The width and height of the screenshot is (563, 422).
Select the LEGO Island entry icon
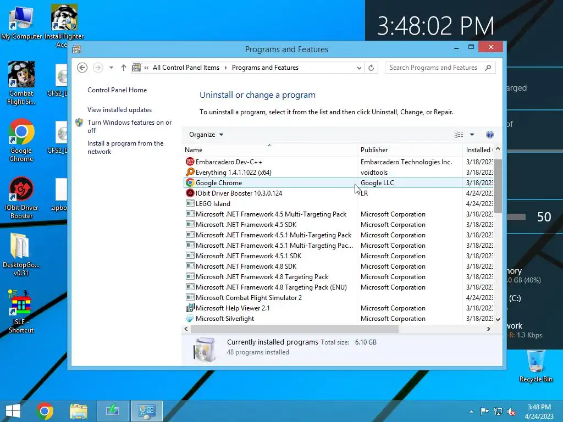190,203
